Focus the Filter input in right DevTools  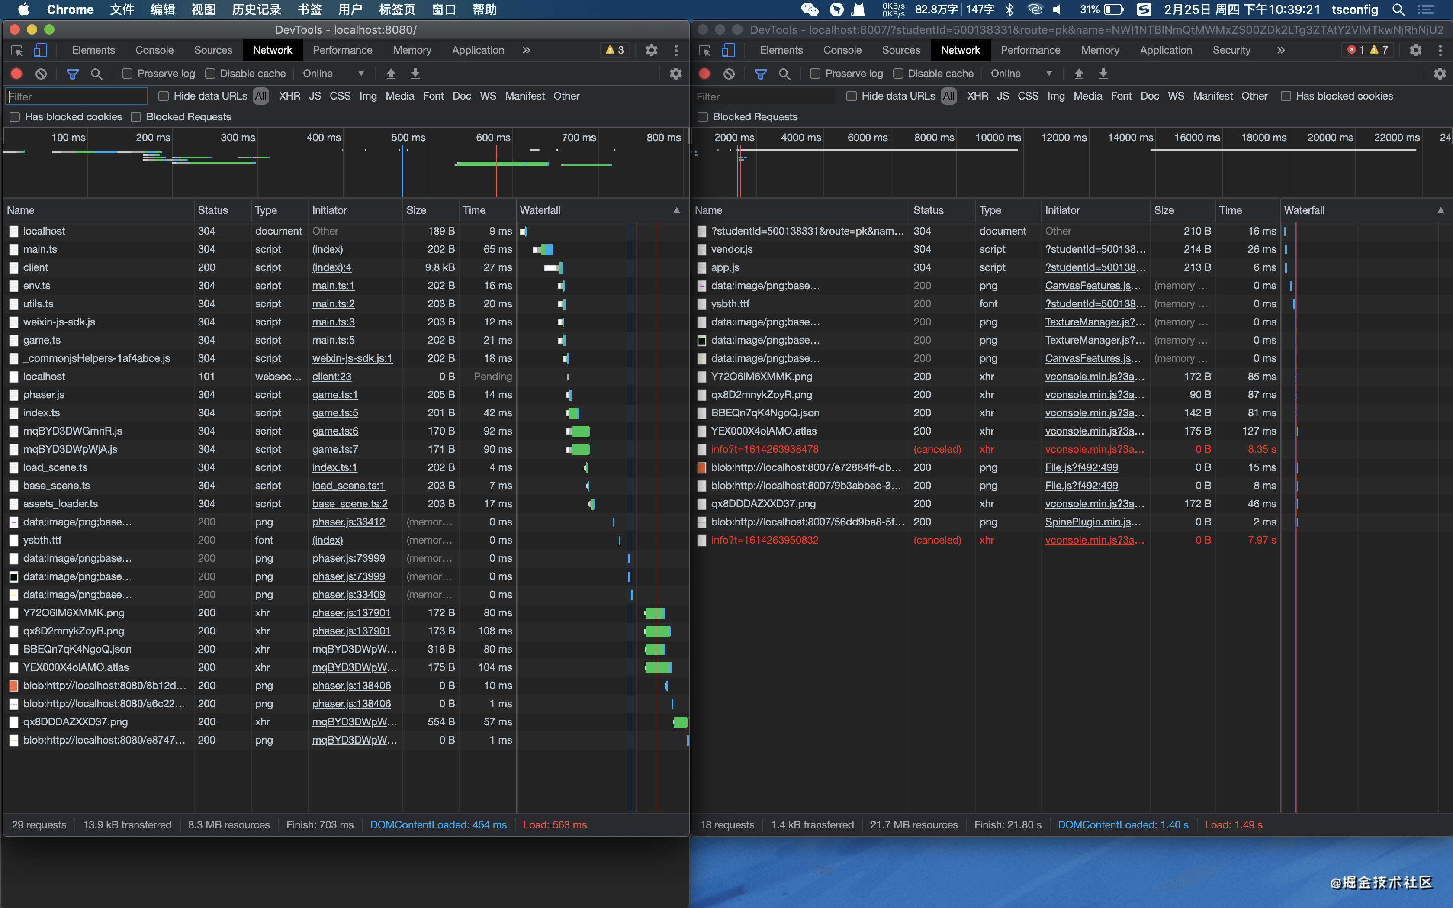coord(764,97)
